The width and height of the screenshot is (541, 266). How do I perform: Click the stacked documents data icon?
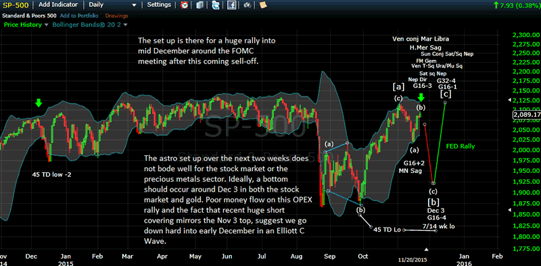[x=200, y=5]
